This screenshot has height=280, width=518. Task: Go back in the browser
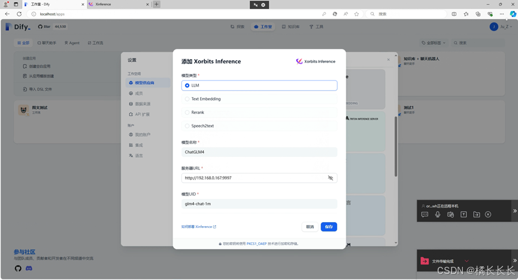click(x=7, y=14)
